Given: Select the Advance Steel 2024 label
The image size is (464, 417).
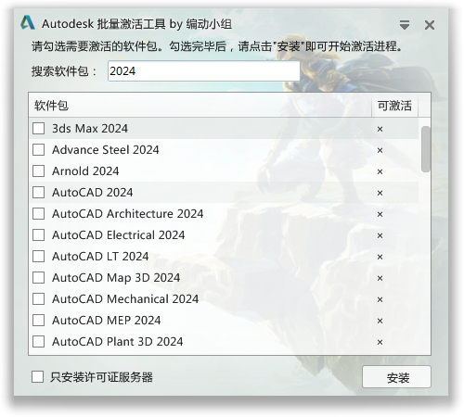Looking at the screenshot, I should [x=106, y=149].
